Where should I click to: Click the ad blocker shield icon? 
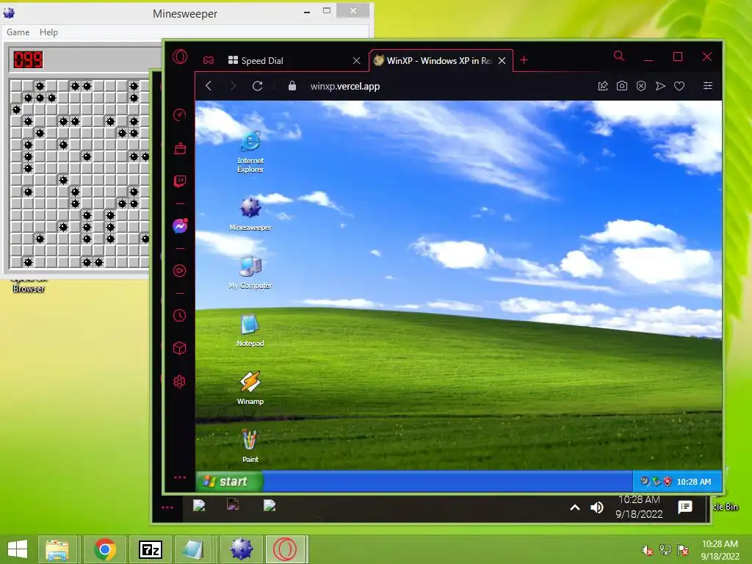[x=641, y=86]
